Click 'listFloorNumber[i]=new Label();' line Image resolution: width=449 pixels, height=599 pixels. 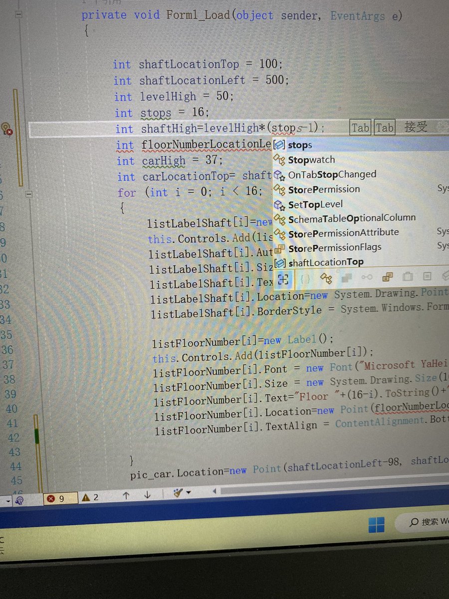[242, 341]
